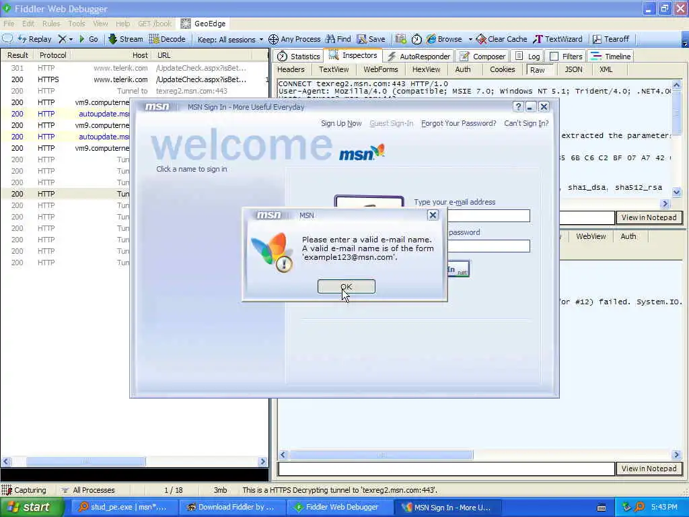Click Forgot Your Password? link
The image size is (689, 517).
pyautogui.click(x=458, y=124)
